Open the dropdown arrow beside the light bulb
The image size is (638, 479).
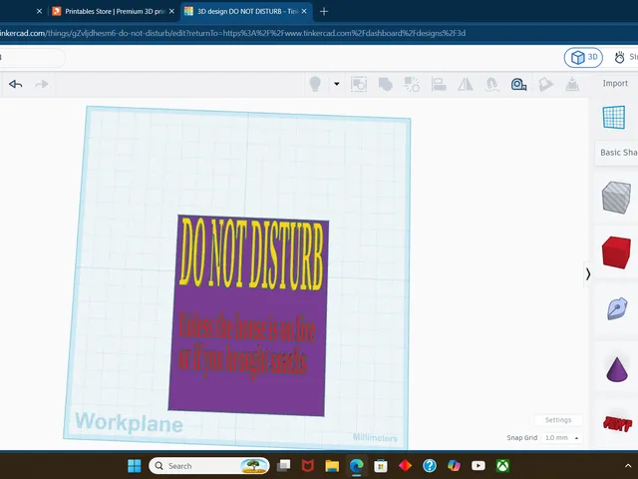pos(337,84)
